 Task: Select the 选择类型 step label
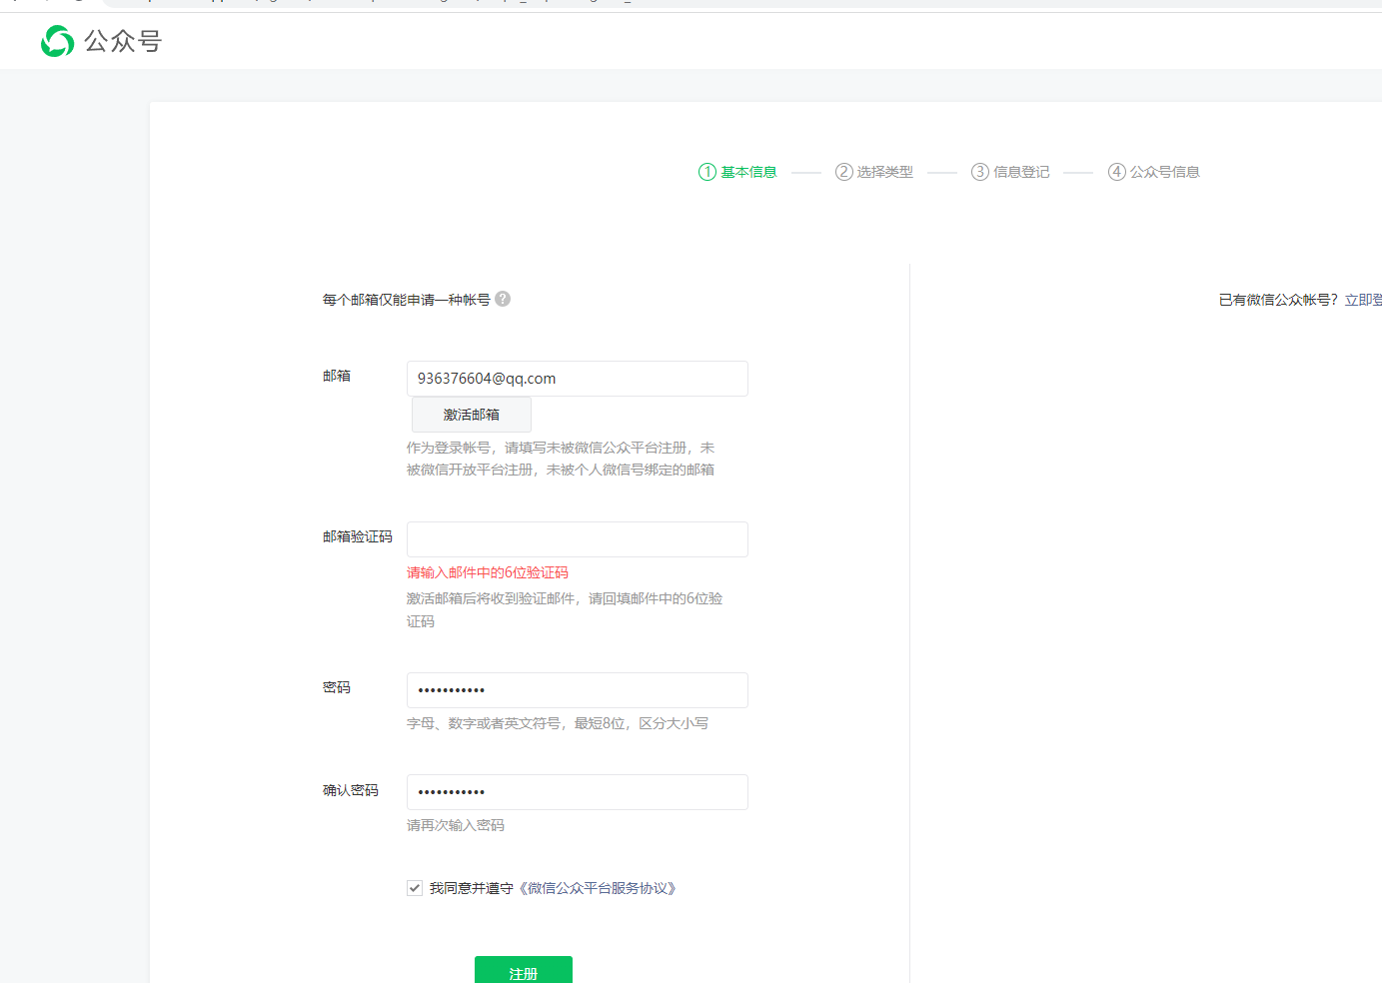(885, 172)
